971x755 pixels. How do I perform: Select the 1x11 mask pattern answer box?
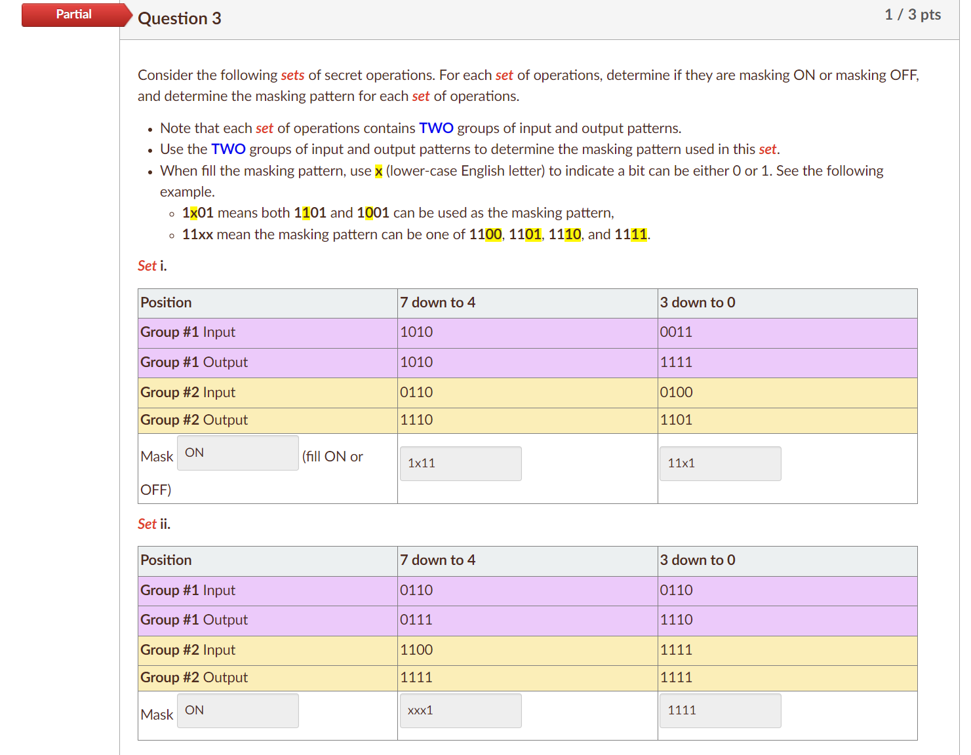[x=460, y=463]
